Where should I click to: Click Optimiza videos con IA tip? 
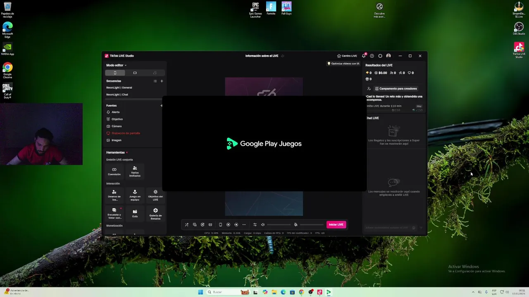click(343, 64)
